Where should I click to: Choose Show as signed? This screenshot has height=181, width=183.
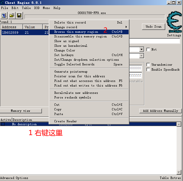[x=89, y=41]
